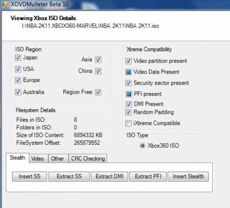Toggle Video partition present checkbox
Image resolution: width=230 pixels, height=208 pixels.
128,61
